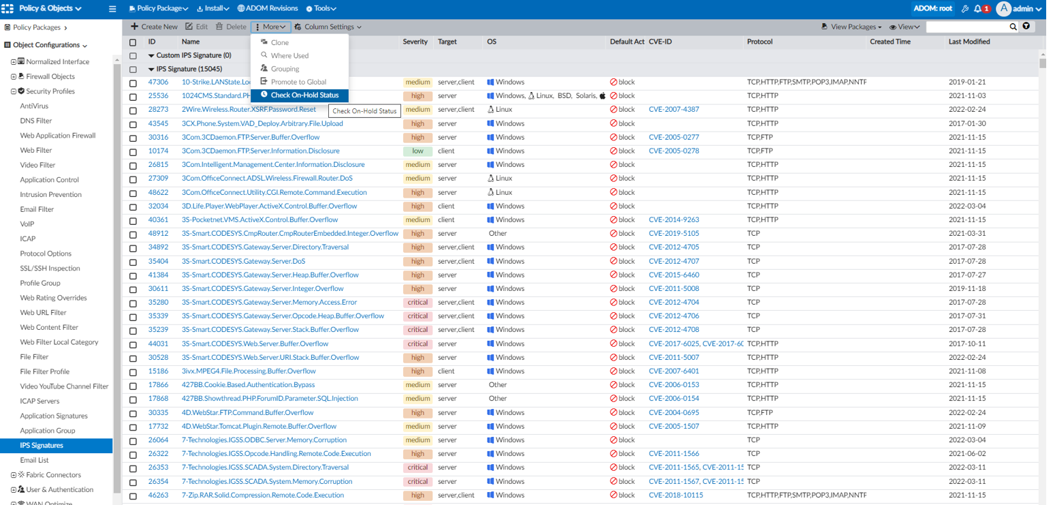1053x505 pixels.
Task: Expand the Fabric Connectors tree node
Action: tap(14, 475)
